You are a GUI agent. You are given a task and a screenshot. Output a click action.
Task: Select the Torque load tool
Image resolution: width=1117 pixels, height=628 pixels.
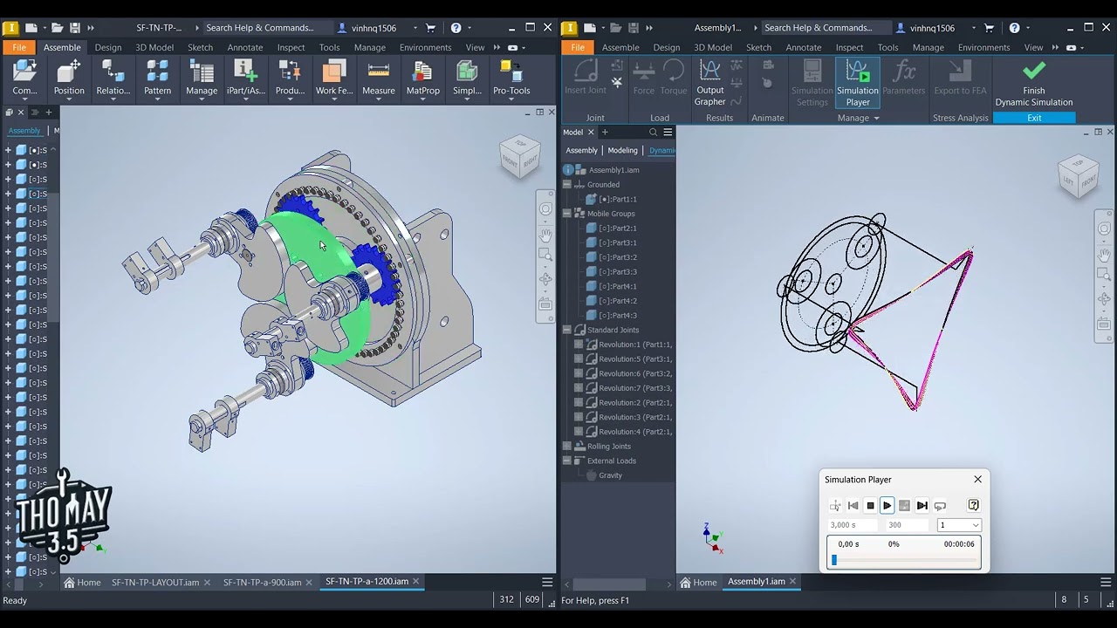point(674,78)
